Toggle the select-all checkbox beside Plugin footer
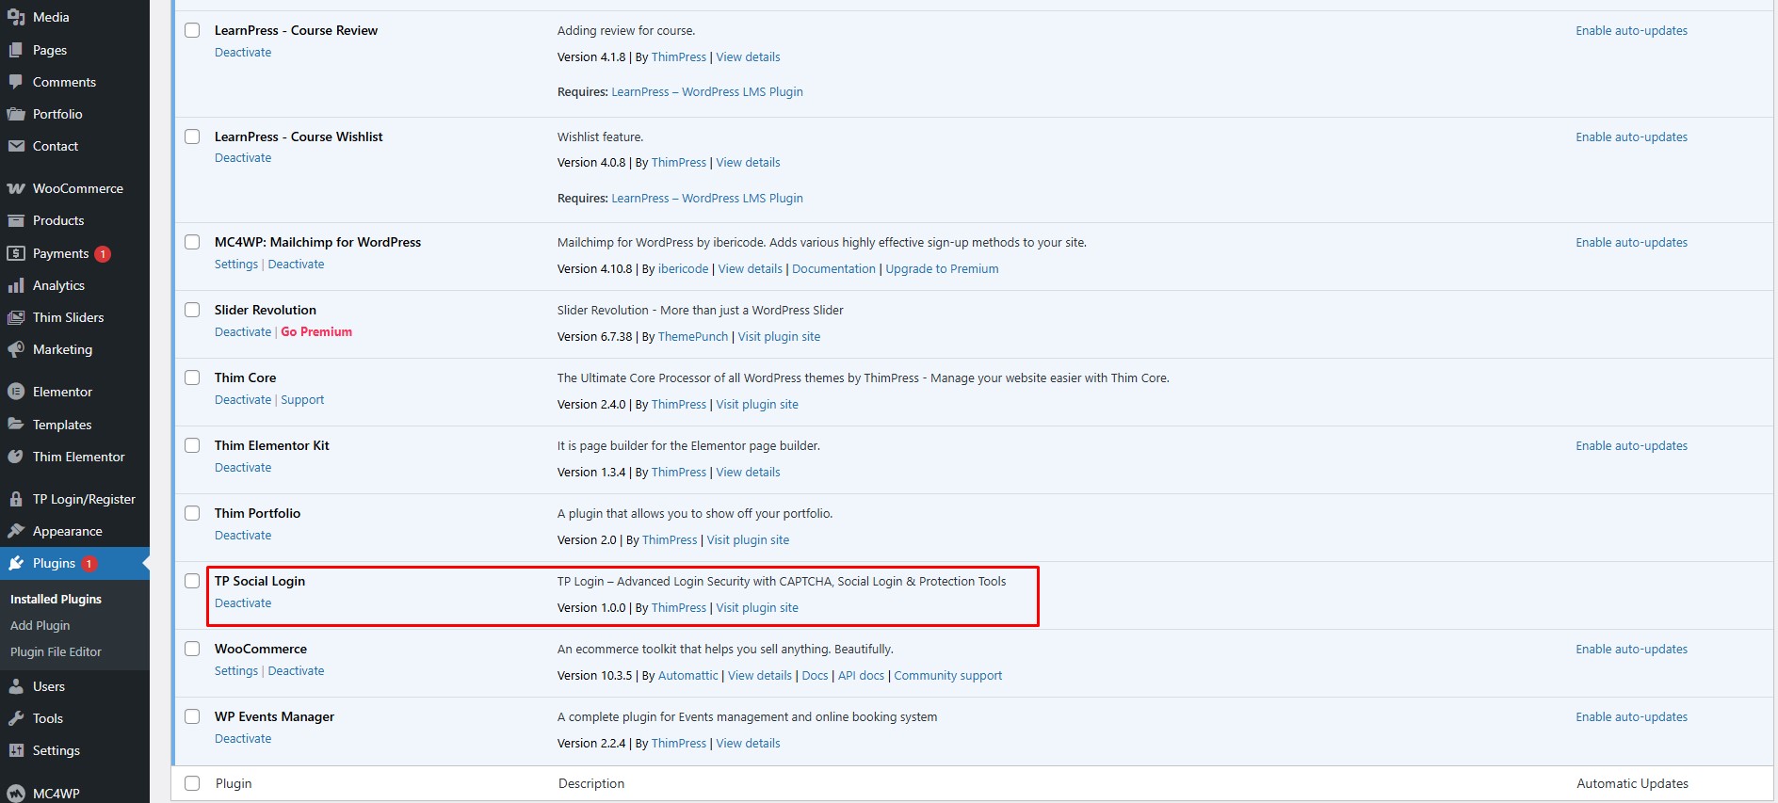The height and width of the screenshot is (803, 1778). [x=192, y=783]
